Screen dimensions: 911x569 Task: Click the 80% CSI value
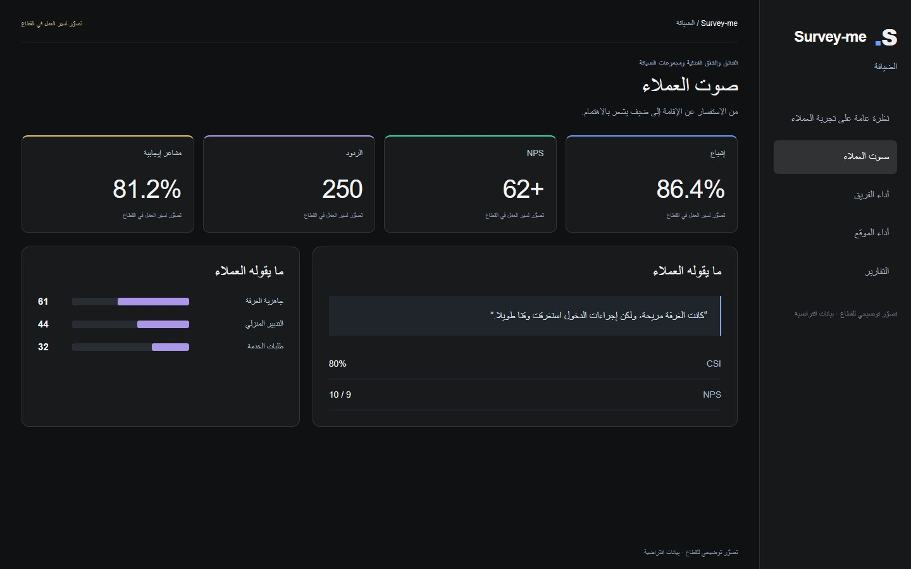(338, 364)
